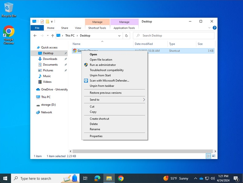
Task: Open the address bar history dropdown
Action: 119,36
